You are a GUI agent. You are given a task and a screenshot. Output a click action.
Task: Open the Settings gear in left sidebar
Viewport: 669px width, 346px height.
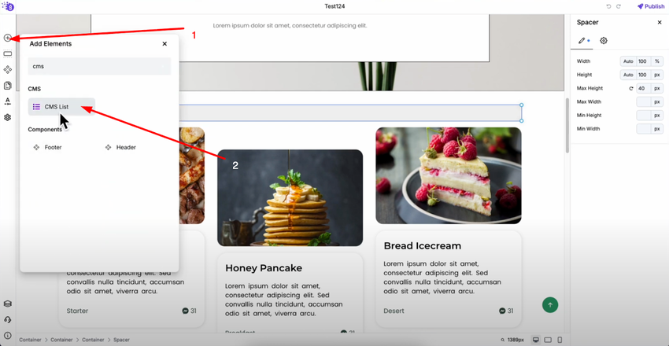tap(7, 117)
